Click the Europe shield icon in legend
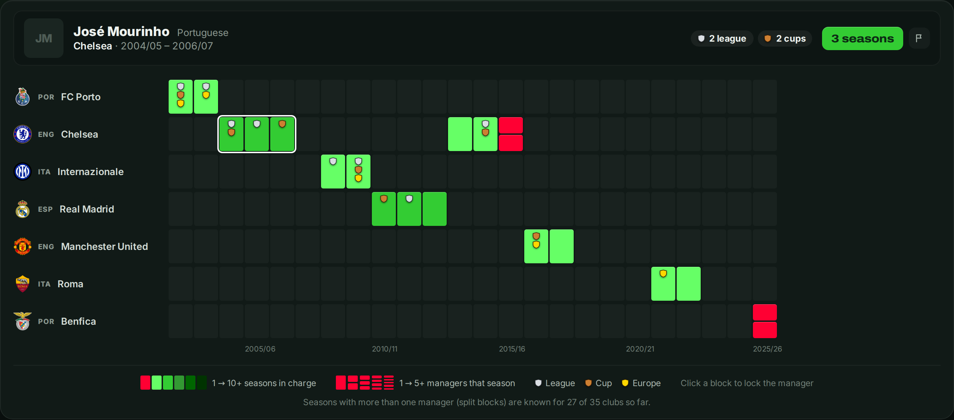The width and height of the screenshot is (954, 420). (625, 383)
